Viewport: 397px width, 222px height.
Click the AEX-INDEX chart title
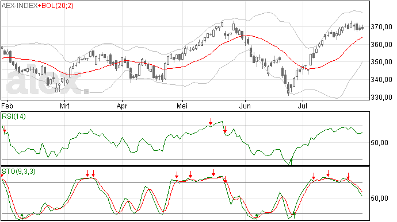pos(20,6)
